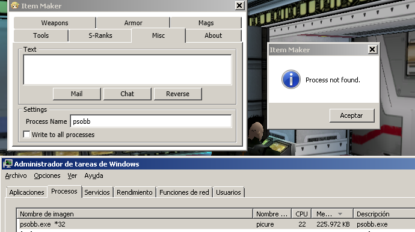Go to the S-Ranks tab

[x=100, y=35]
